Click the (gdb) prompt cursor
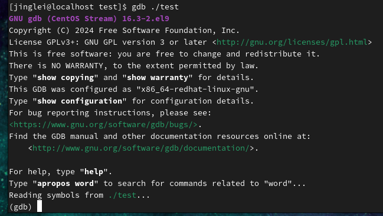 [x=40, y=206]
